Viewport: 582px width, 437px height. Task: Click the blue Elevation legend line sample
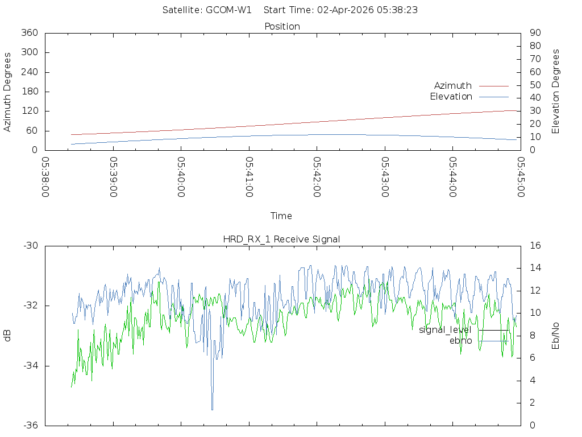(x=493, y=97)
